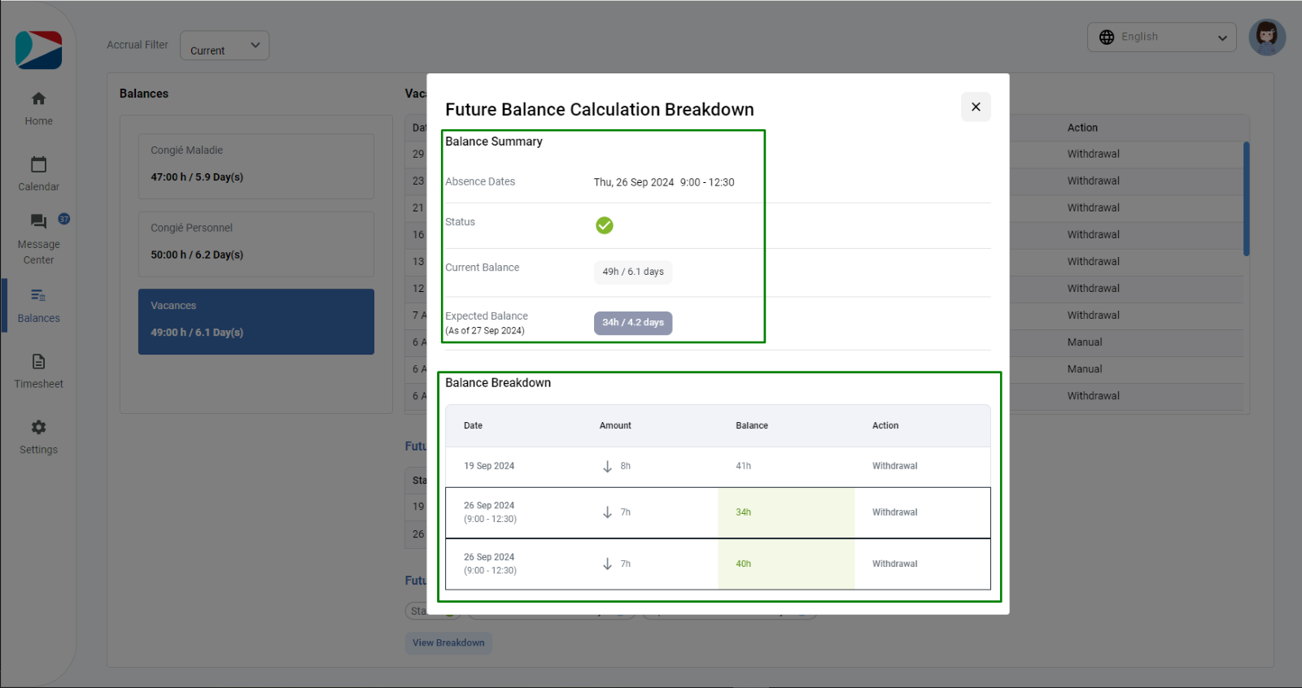Click the 37 unread messages badge

point(64,219)
